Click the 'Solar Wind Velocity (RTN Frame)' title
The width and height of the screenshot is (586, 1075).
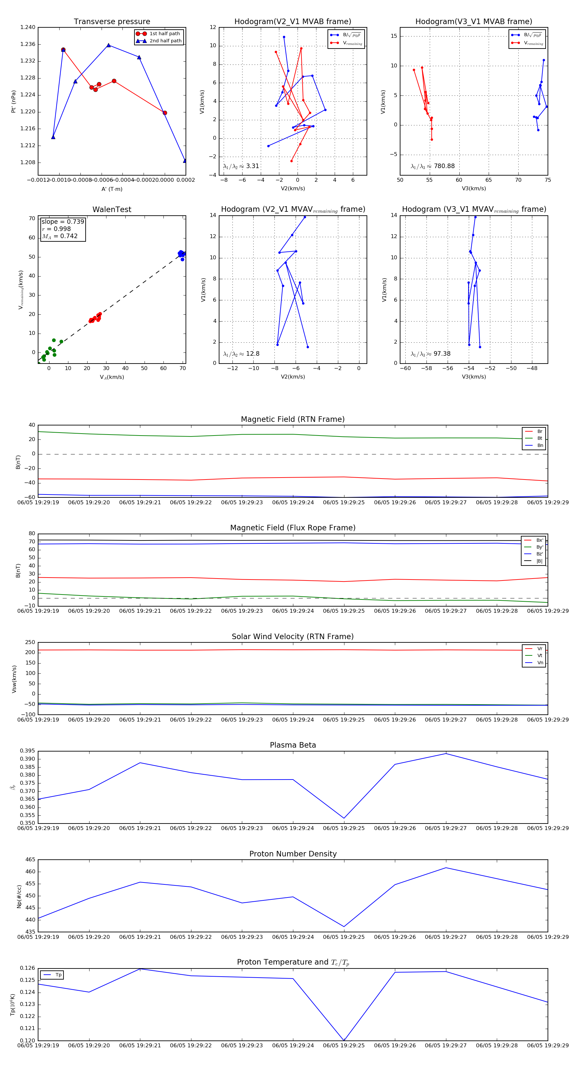(293, 637)
